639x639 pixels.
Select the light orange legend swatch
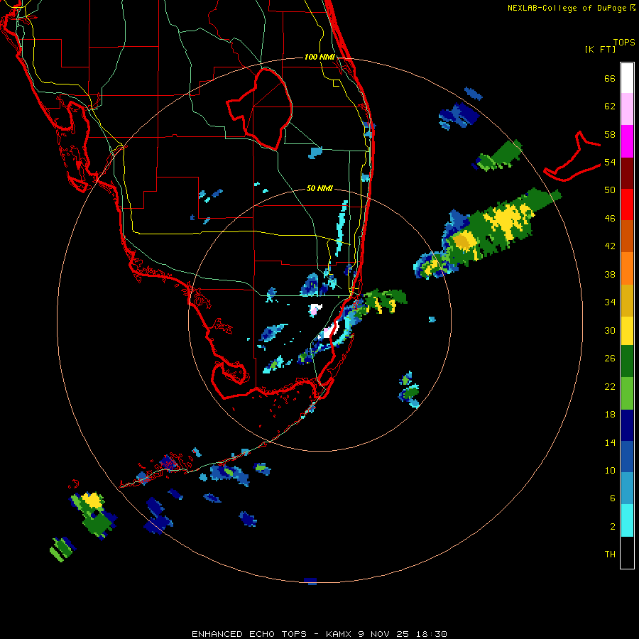click(x=627, y=268)
